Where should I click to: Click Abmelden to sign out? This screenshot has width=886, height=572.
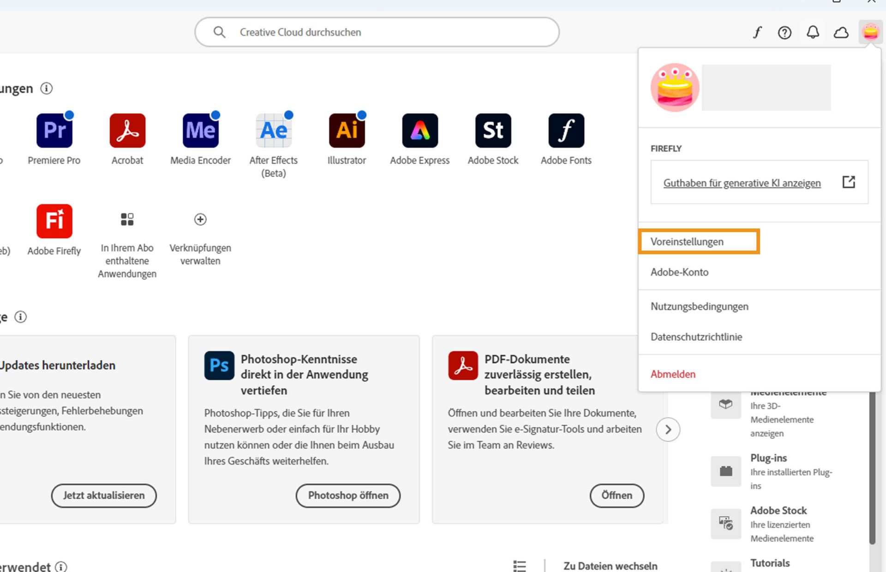(x=673, y=374)
